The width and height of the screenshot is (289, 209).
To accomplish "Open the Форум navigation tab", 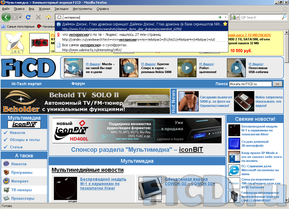I will (x=78, y=83).
